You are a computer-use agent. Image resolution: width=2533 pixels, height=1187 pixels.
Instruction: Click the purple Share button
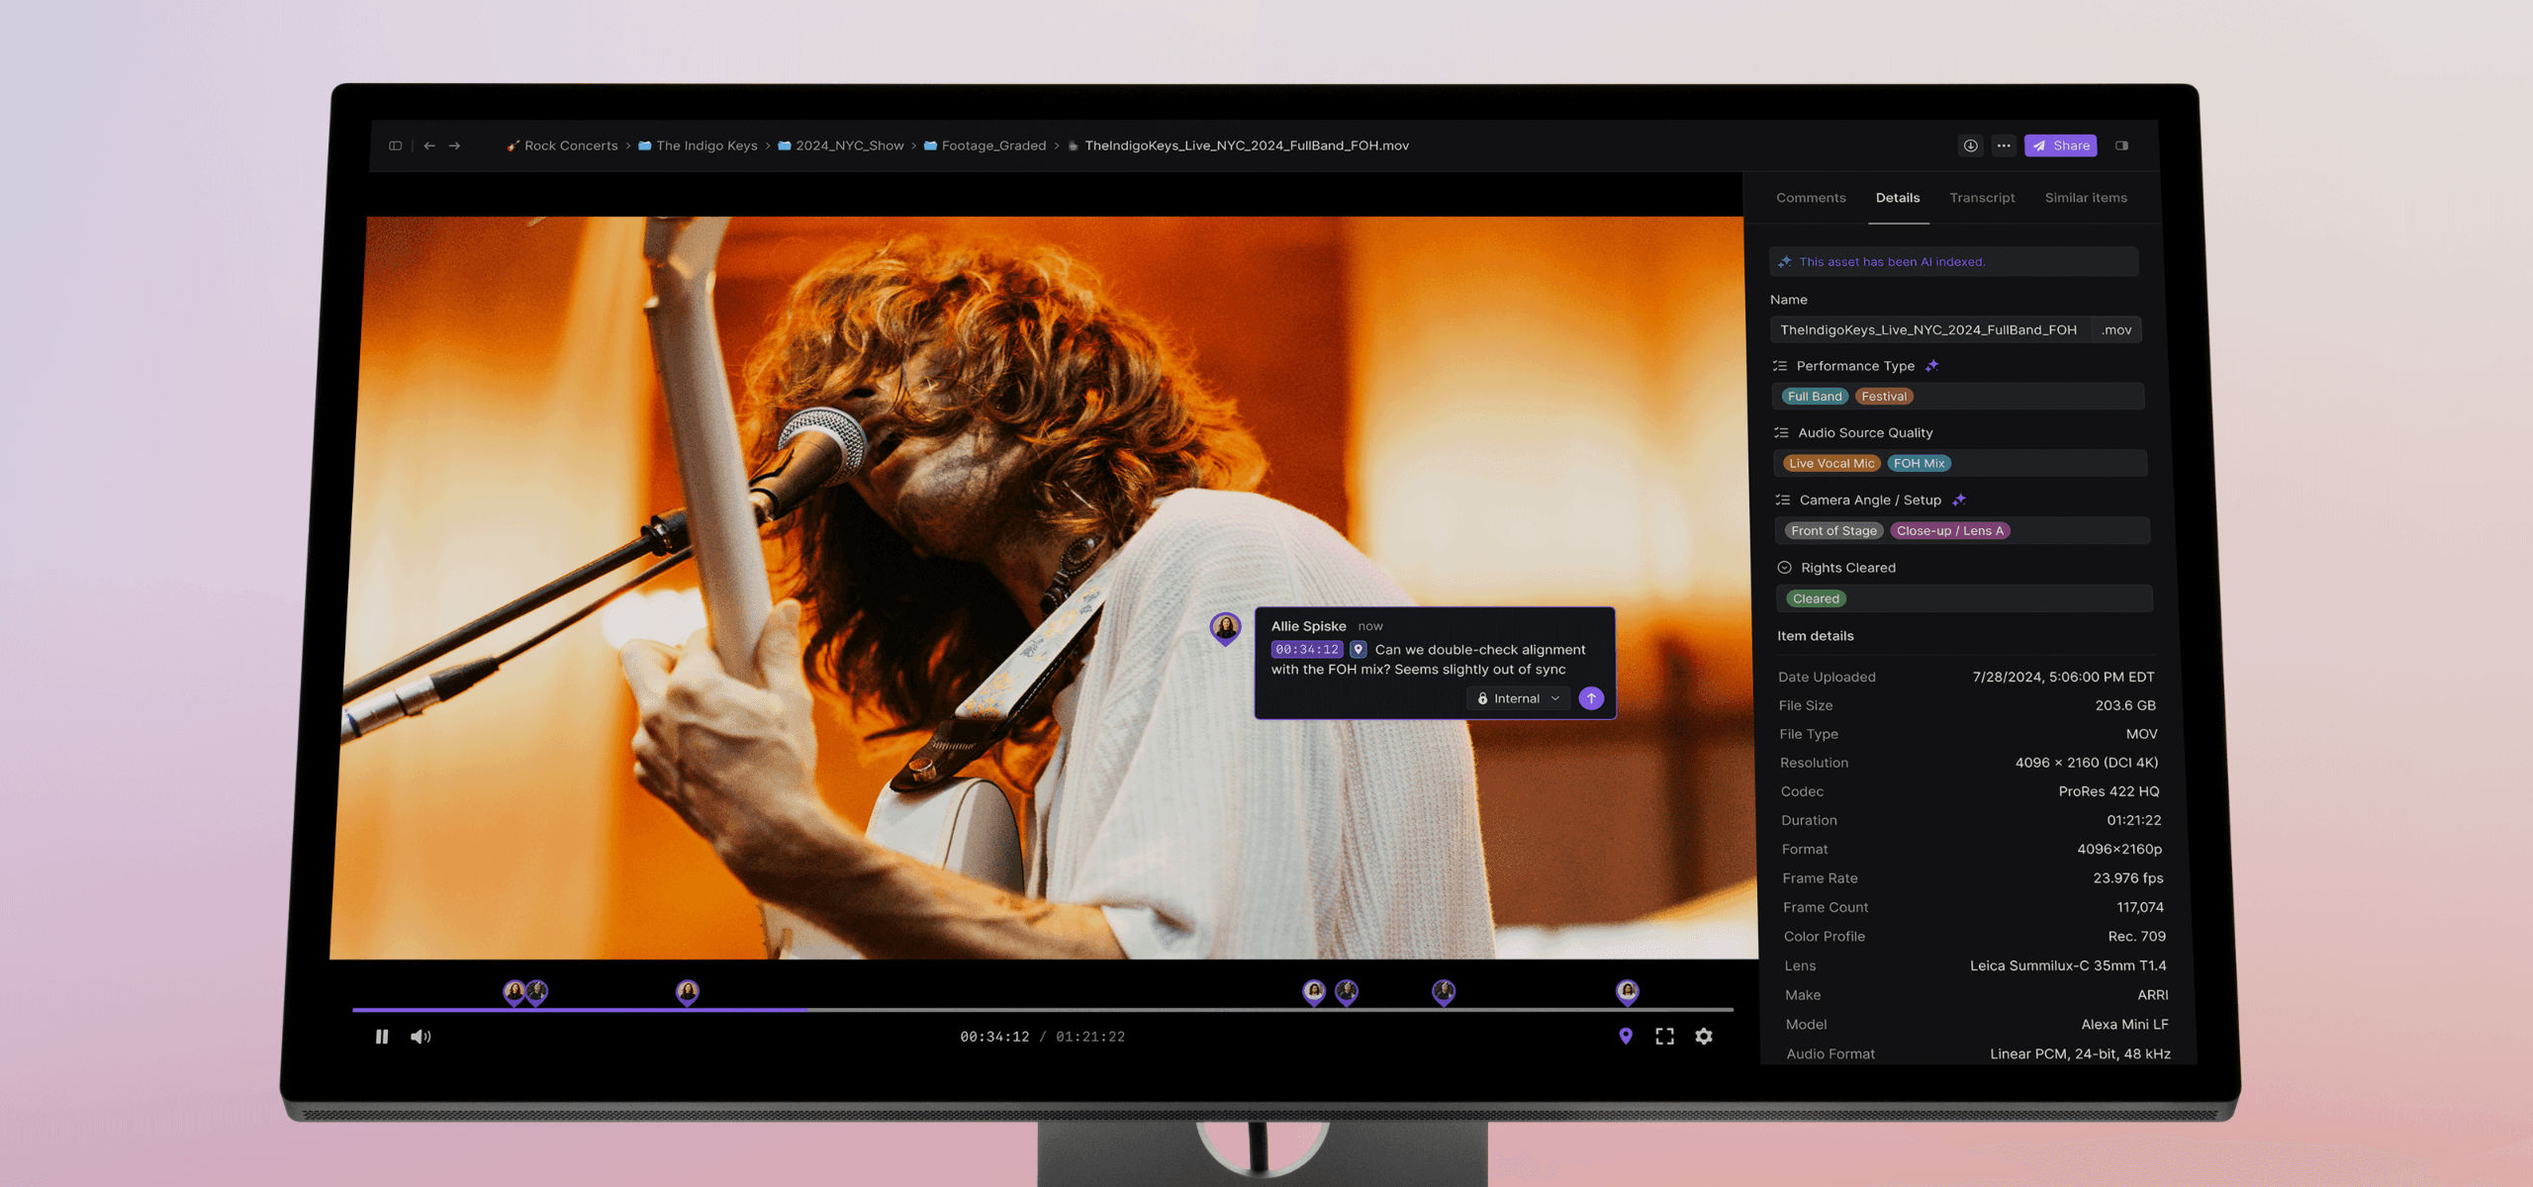point(2061,145)
